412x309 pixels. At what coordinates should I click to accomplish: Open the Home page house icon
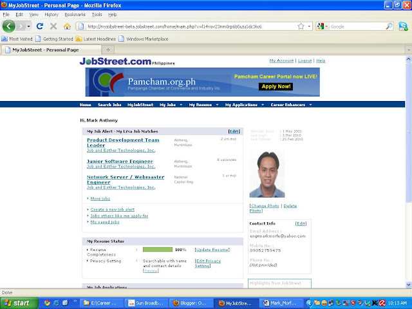(x=67, y=26)
